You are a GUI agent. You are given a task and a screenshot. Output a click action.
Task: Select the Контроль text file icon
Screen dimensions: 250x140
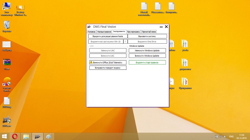(x=171, y=7)
